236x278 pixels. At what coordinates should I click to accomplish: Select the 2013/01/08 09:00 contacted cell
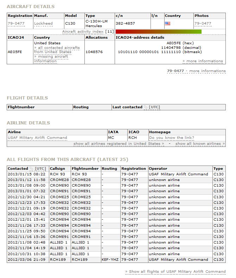(28, 186)
